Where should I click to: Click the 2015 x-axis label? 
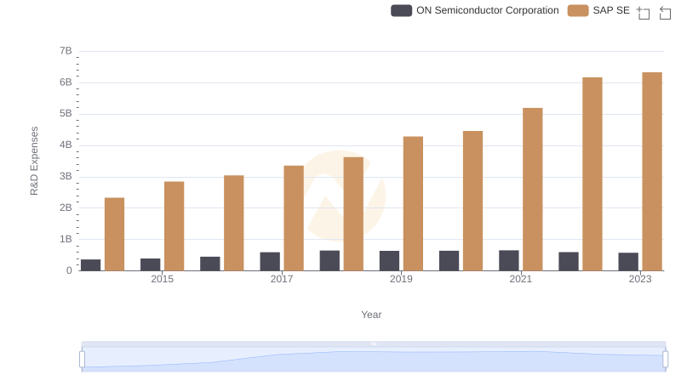pyautogui.click(x=162, y=279)
